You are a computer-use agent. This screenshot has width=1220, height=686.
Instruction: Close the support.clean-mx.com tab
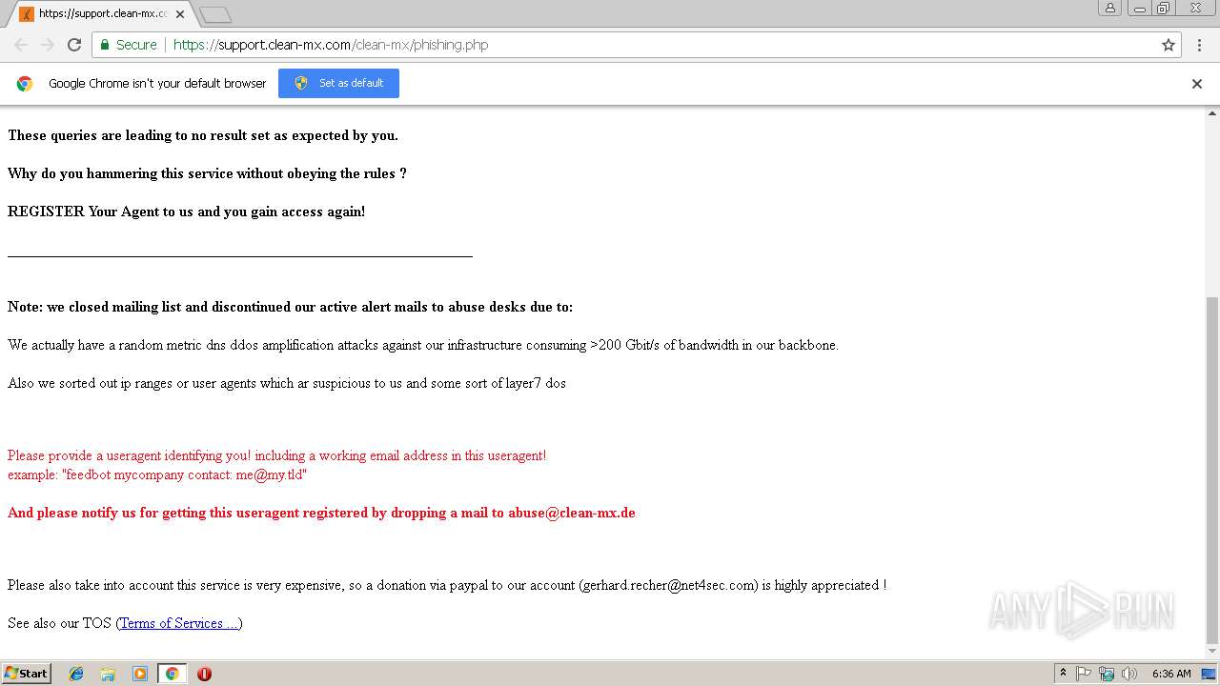pyautogui.click(x=180, y=14)
